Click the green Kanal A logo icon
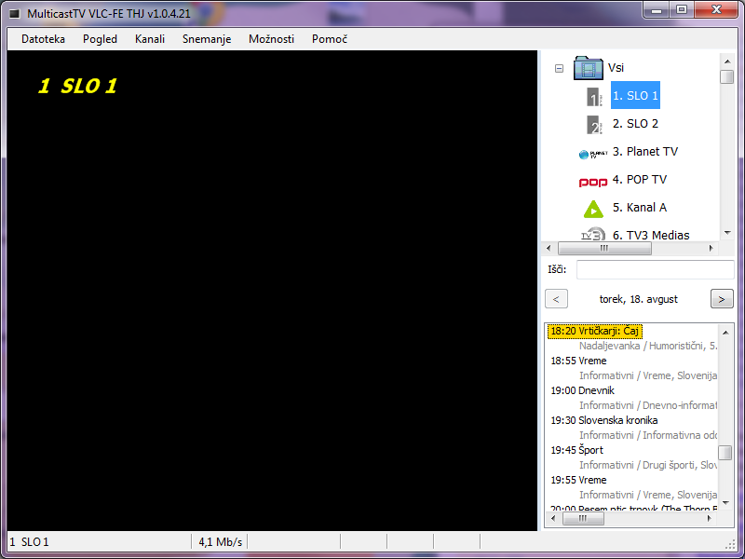Screen dimensions: 745x559 tap(593, 209)
